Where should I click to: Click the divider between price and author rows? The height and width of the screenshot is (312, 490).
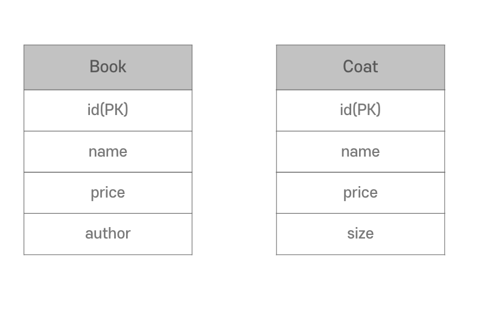108,213
